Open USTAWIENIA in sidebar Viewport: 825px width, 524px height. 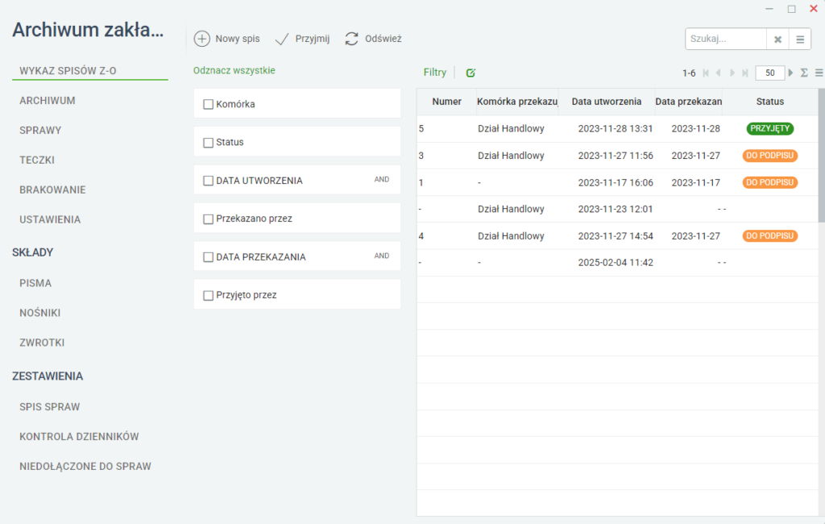pos(50,219)
